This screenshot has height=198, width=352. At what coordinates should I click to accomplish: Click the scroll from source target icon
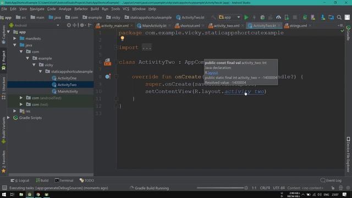coord(69,25)
